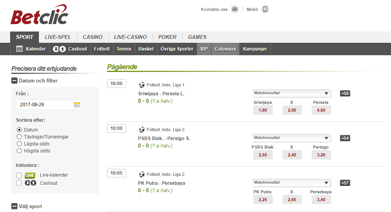
Task: Bet on Persebaya at odds 3,40
Action: tap(321, 200)
